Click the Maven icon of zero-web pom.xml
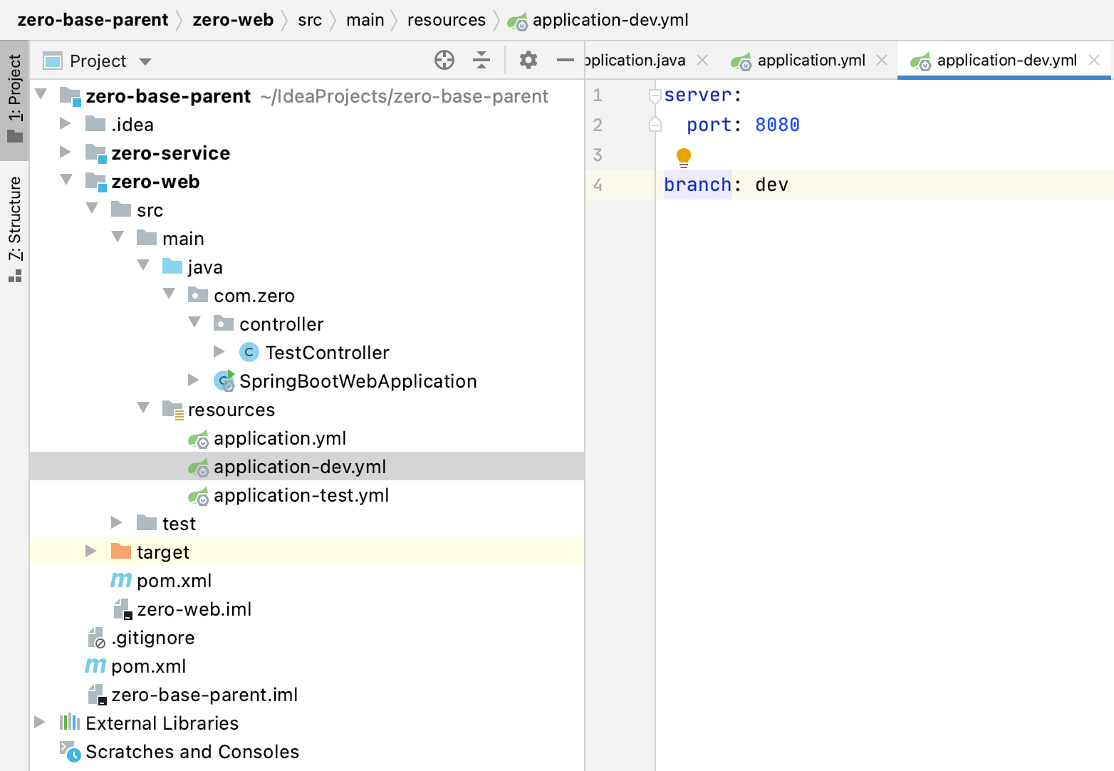 coord(121,580)
